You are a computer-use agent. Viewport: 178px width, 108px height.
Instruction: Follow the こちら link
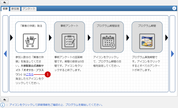click(30, 74)
